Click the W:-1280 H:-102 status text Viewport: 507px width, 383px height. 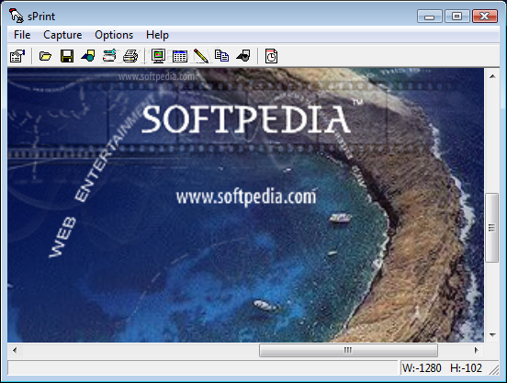coord(442,368)
